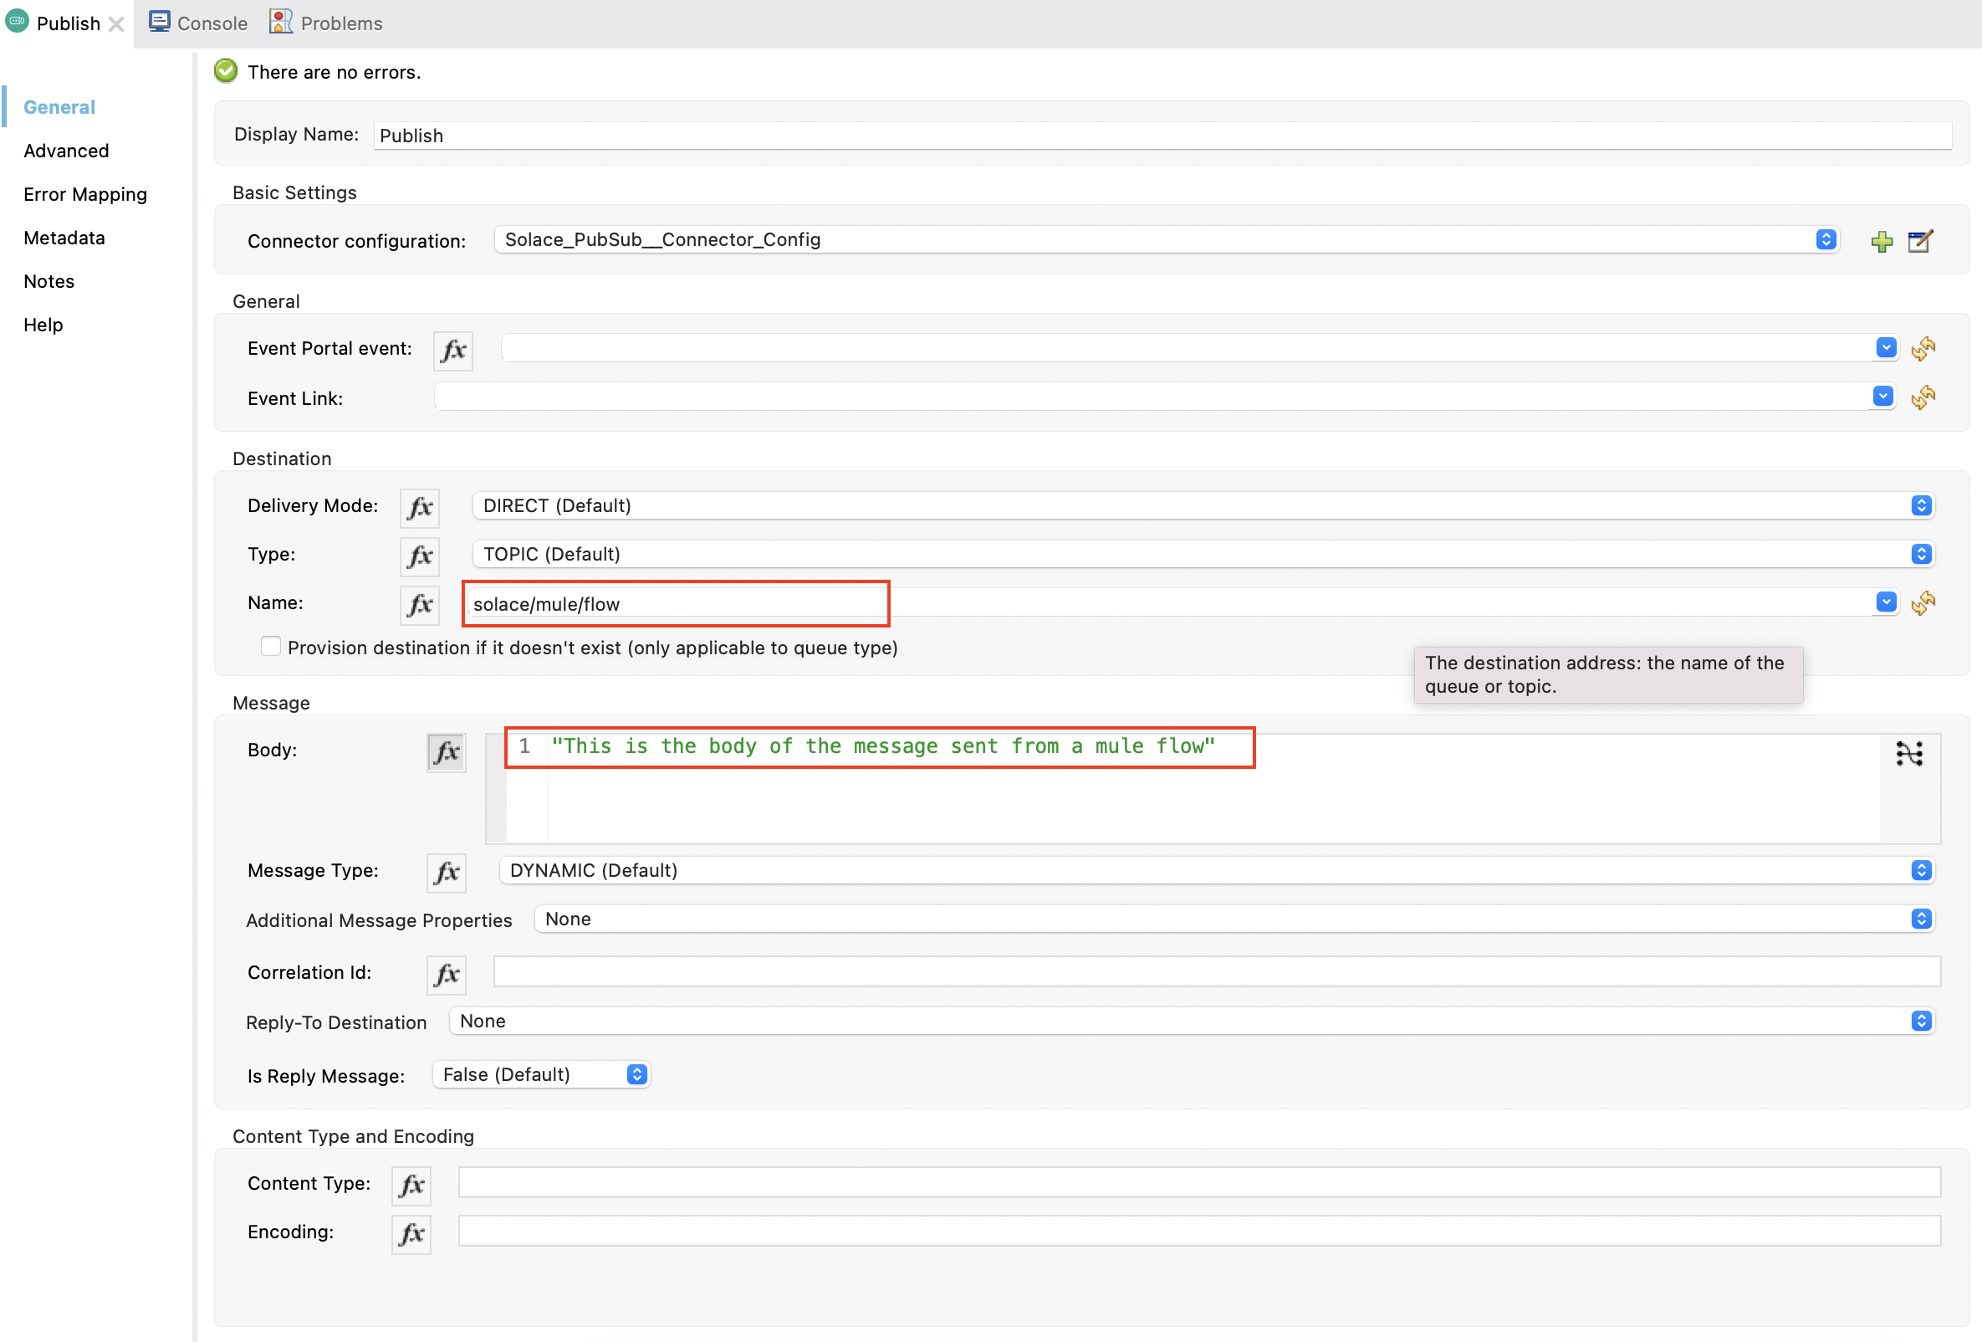This screenshot has height=1342, width=1982.
Task: Add a new connector configuration with the plus icon
Action: click(1882, 242)
